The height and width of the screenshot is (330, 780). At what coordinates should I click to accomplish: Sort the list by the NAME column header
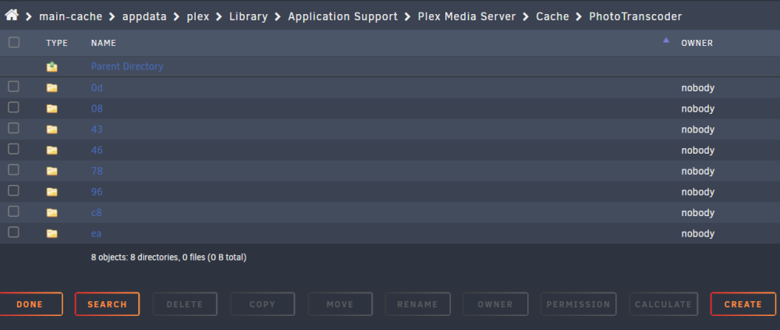click(104, 44)
